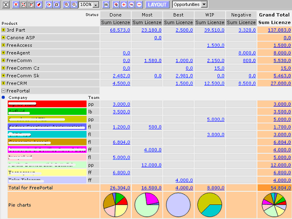Select the red company row swatch
The width and height of the screenshot is (292, 219).
(x=47, y=104)
